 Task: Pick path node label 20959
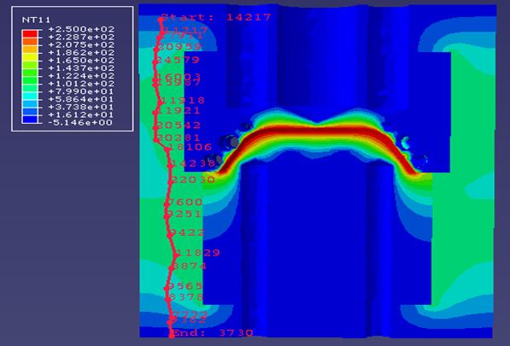[179, 46]
